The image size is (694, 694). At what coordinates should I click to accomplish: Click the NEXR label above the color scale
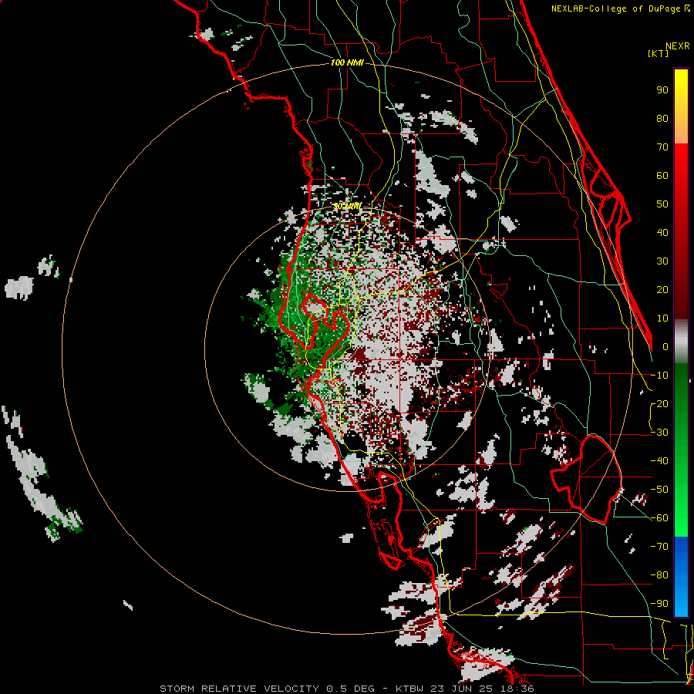(678, 46)
